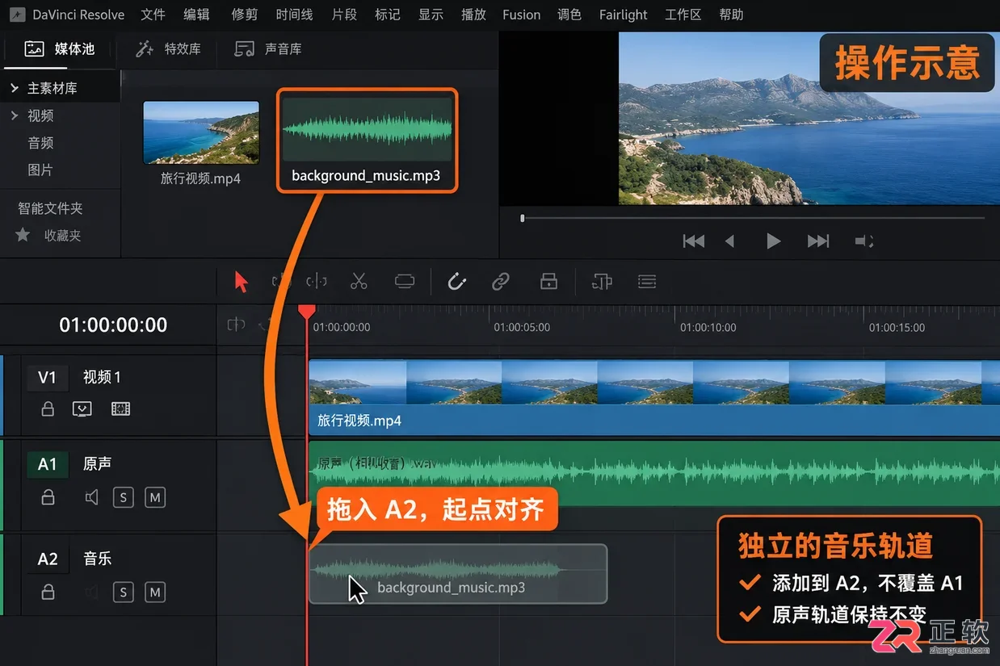Select the 旅行视频.mp4 thumbnail in media pool
The width and height of the screenshot is (1000, 666).
[201, 132]
